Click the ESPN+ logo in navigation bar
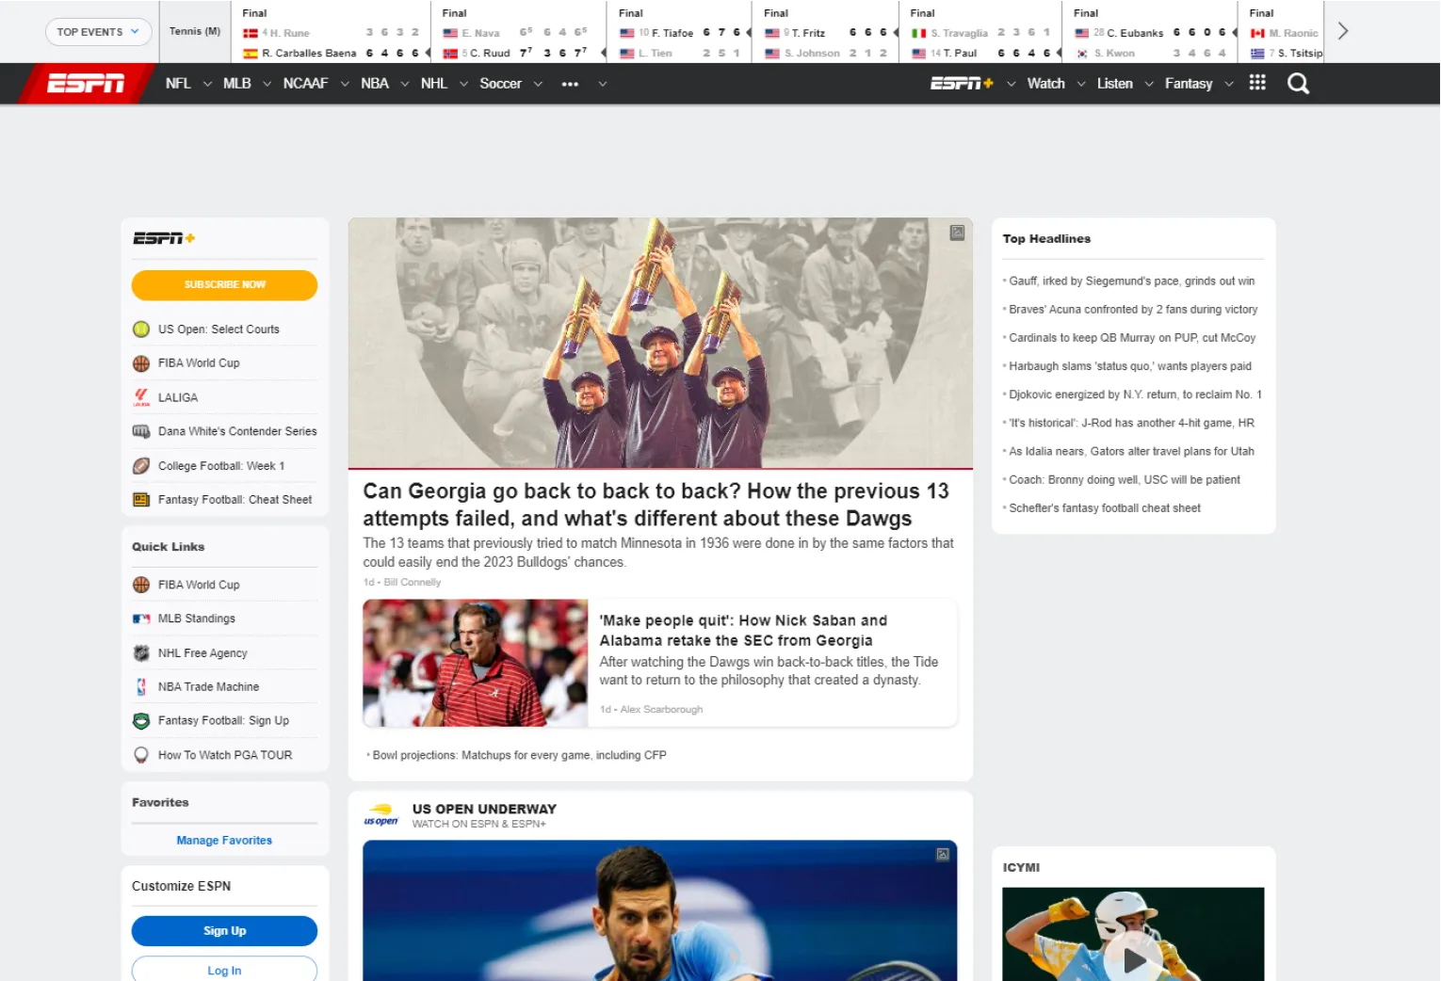This screenshot has width=1441, height=981. (x=962, y=84)
